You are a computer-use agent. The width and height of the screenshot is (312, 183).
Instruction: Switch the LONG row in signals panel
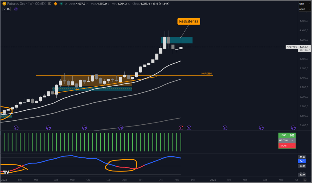click(286, 135)
